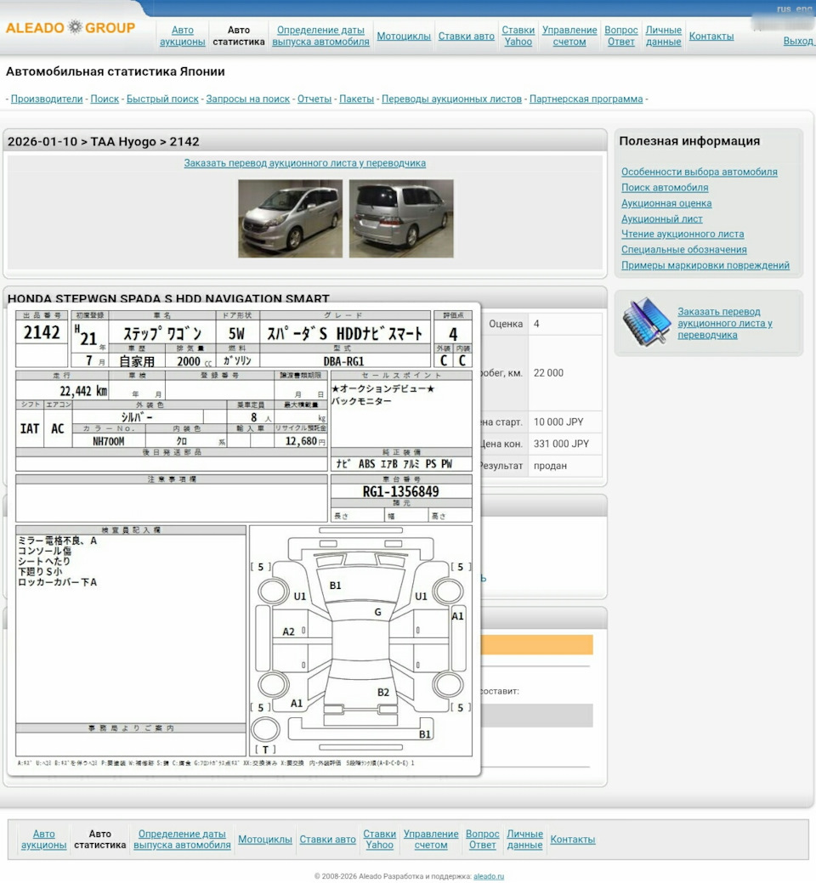Open Управление счетом in top navigation
The height and width of the screenshot is (883, 816).
pyautogui.click(x=569, y=36)
